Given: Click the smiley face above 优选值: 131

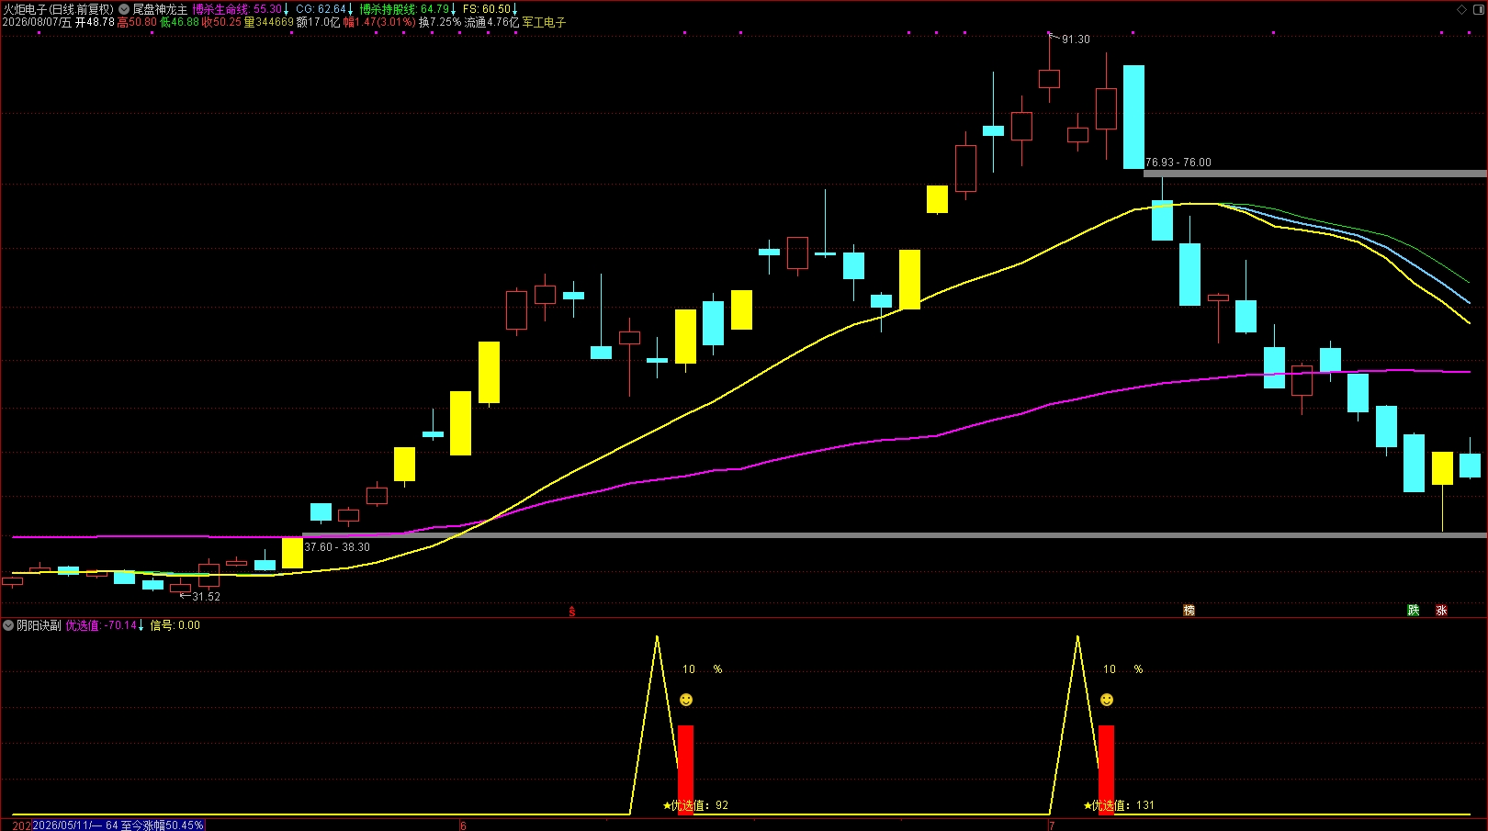Looking at the screenshot, I should pos(1107,700).
